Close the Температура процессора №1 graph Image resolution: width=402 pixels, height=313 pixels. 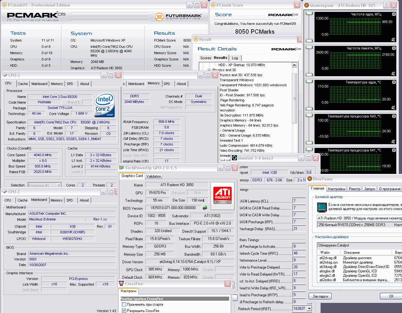point(394,150)
